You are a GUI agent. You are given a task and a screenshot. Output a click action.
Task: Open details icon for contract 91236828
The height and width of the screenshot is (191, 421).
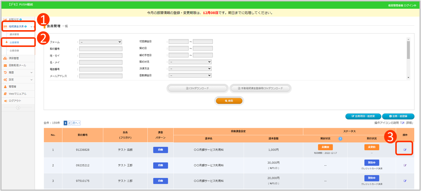(x=405, y=150)
